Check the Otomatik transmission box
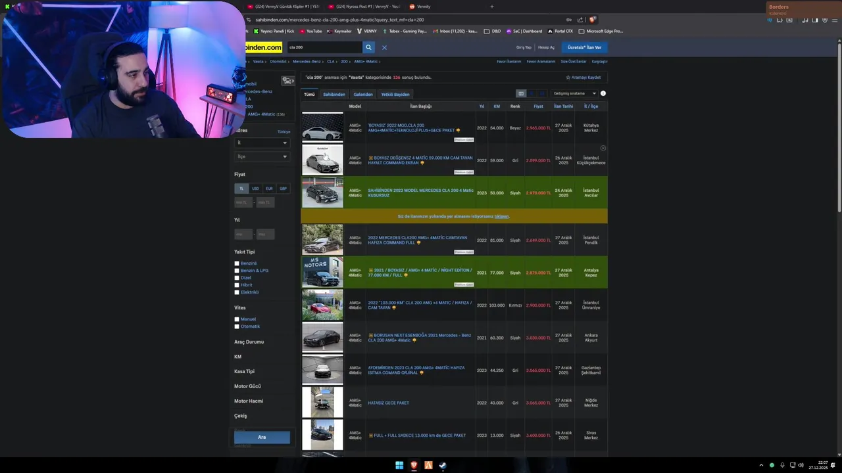 (x=237, y=327)
